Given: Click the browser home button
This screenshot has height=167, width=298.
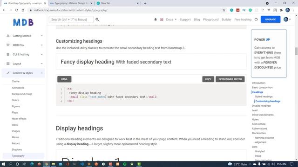Looking at the screenshot, I should (23, 10).
